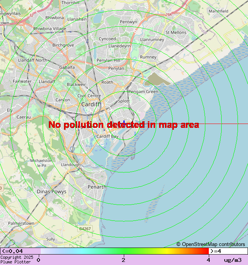Image resolution: width=248 pixels, height=265 pixels.
Task: Click the scale tick labelled 2
Action: coord(123,260)
